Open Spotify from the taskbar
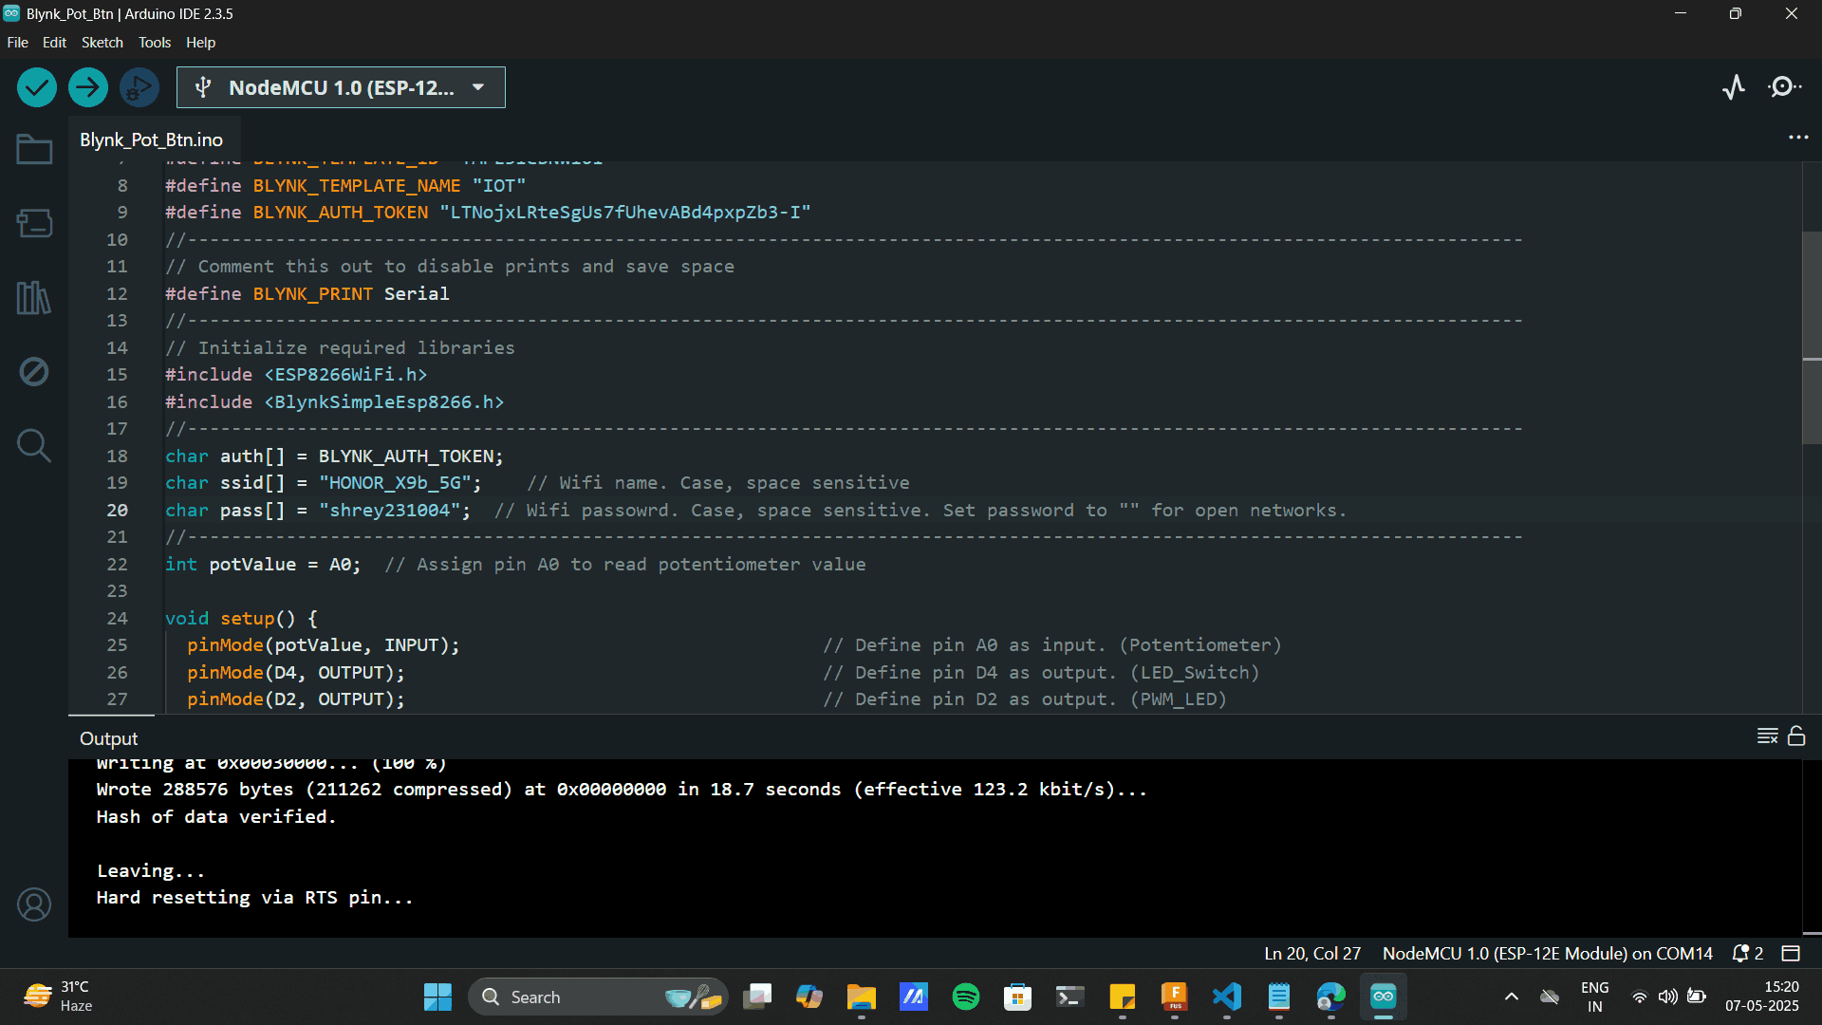The image size is (1822, 1025). (x=966, y=997)
